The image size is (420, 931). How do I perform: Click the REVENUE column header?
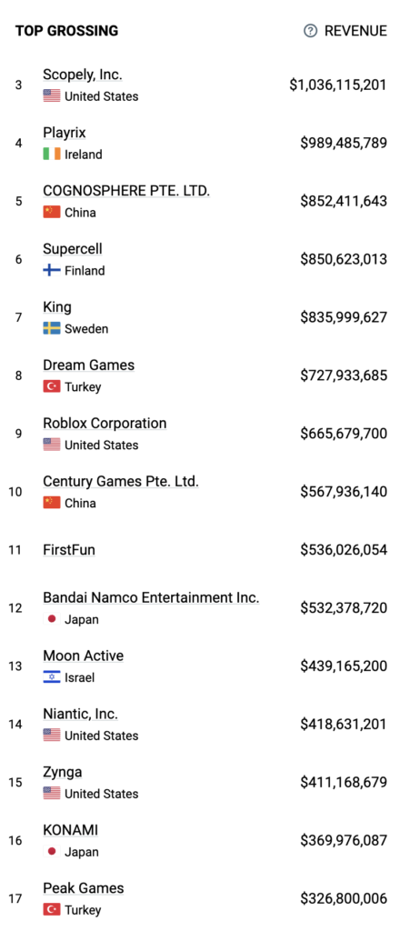click(355, 31)
